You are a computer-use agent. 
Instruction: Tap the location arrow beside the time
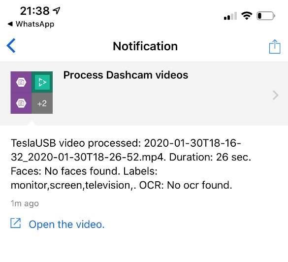pyautogui.click(x=57, y=11)
